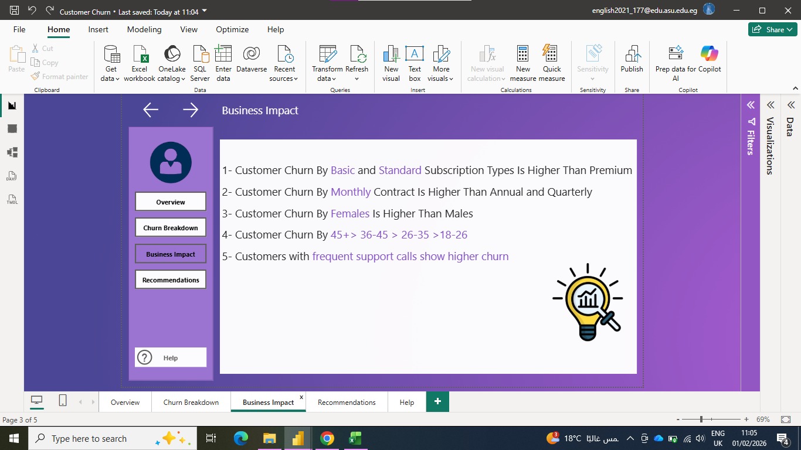The width and height of the screenshot is (801, 450).
Task: Toggle fit to page button
Action: [786, 420]
